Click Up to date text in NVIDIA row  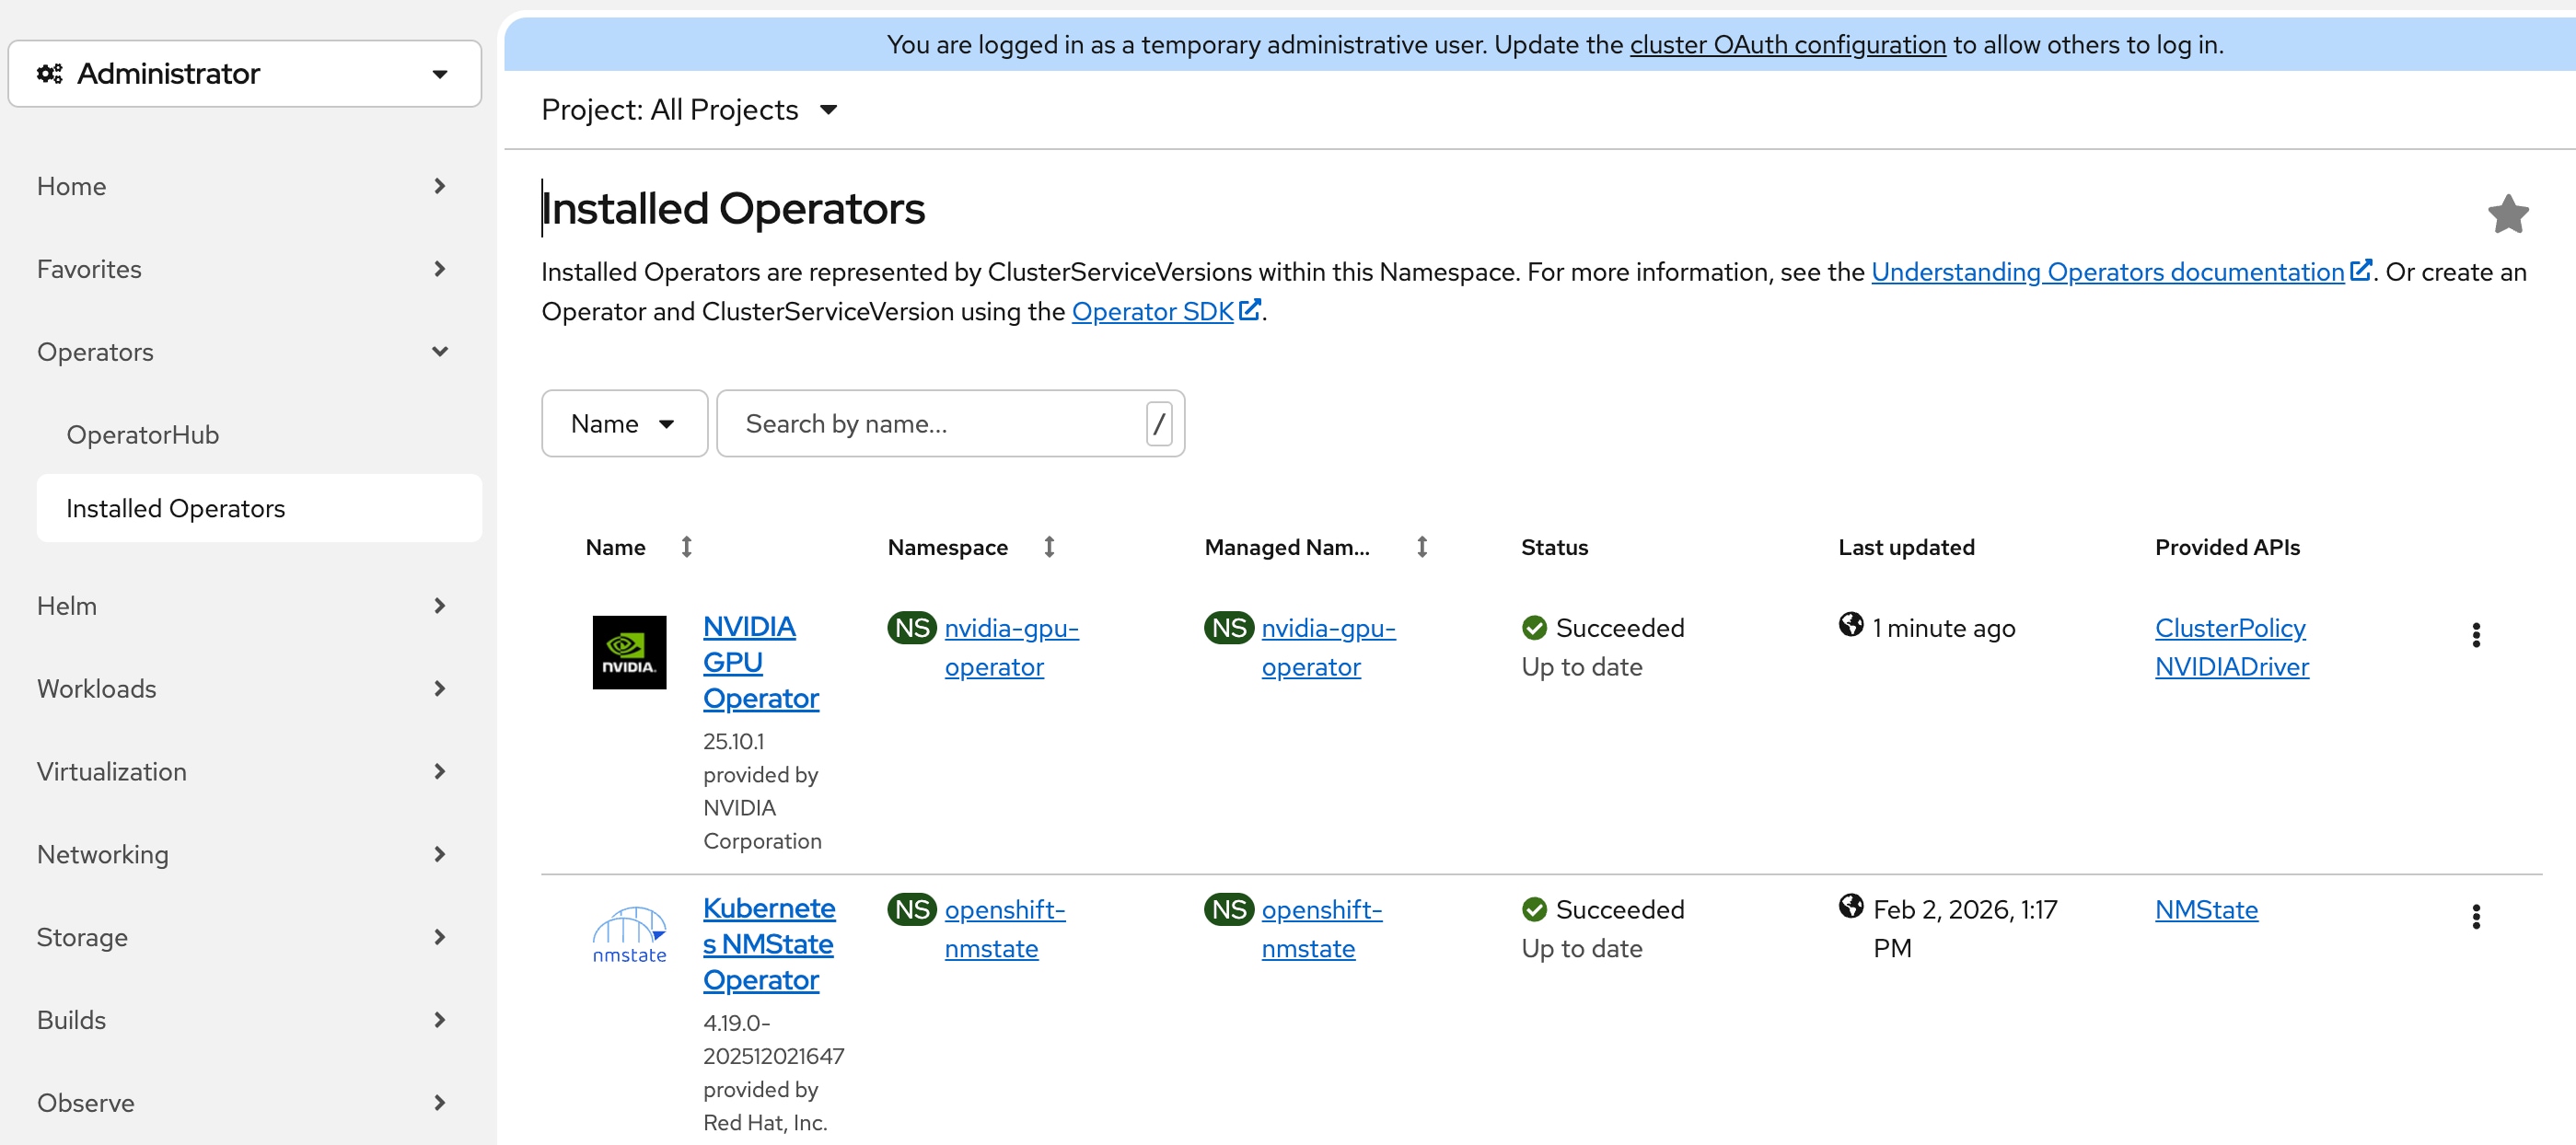pyautogui.click(x=1581, y=667)
